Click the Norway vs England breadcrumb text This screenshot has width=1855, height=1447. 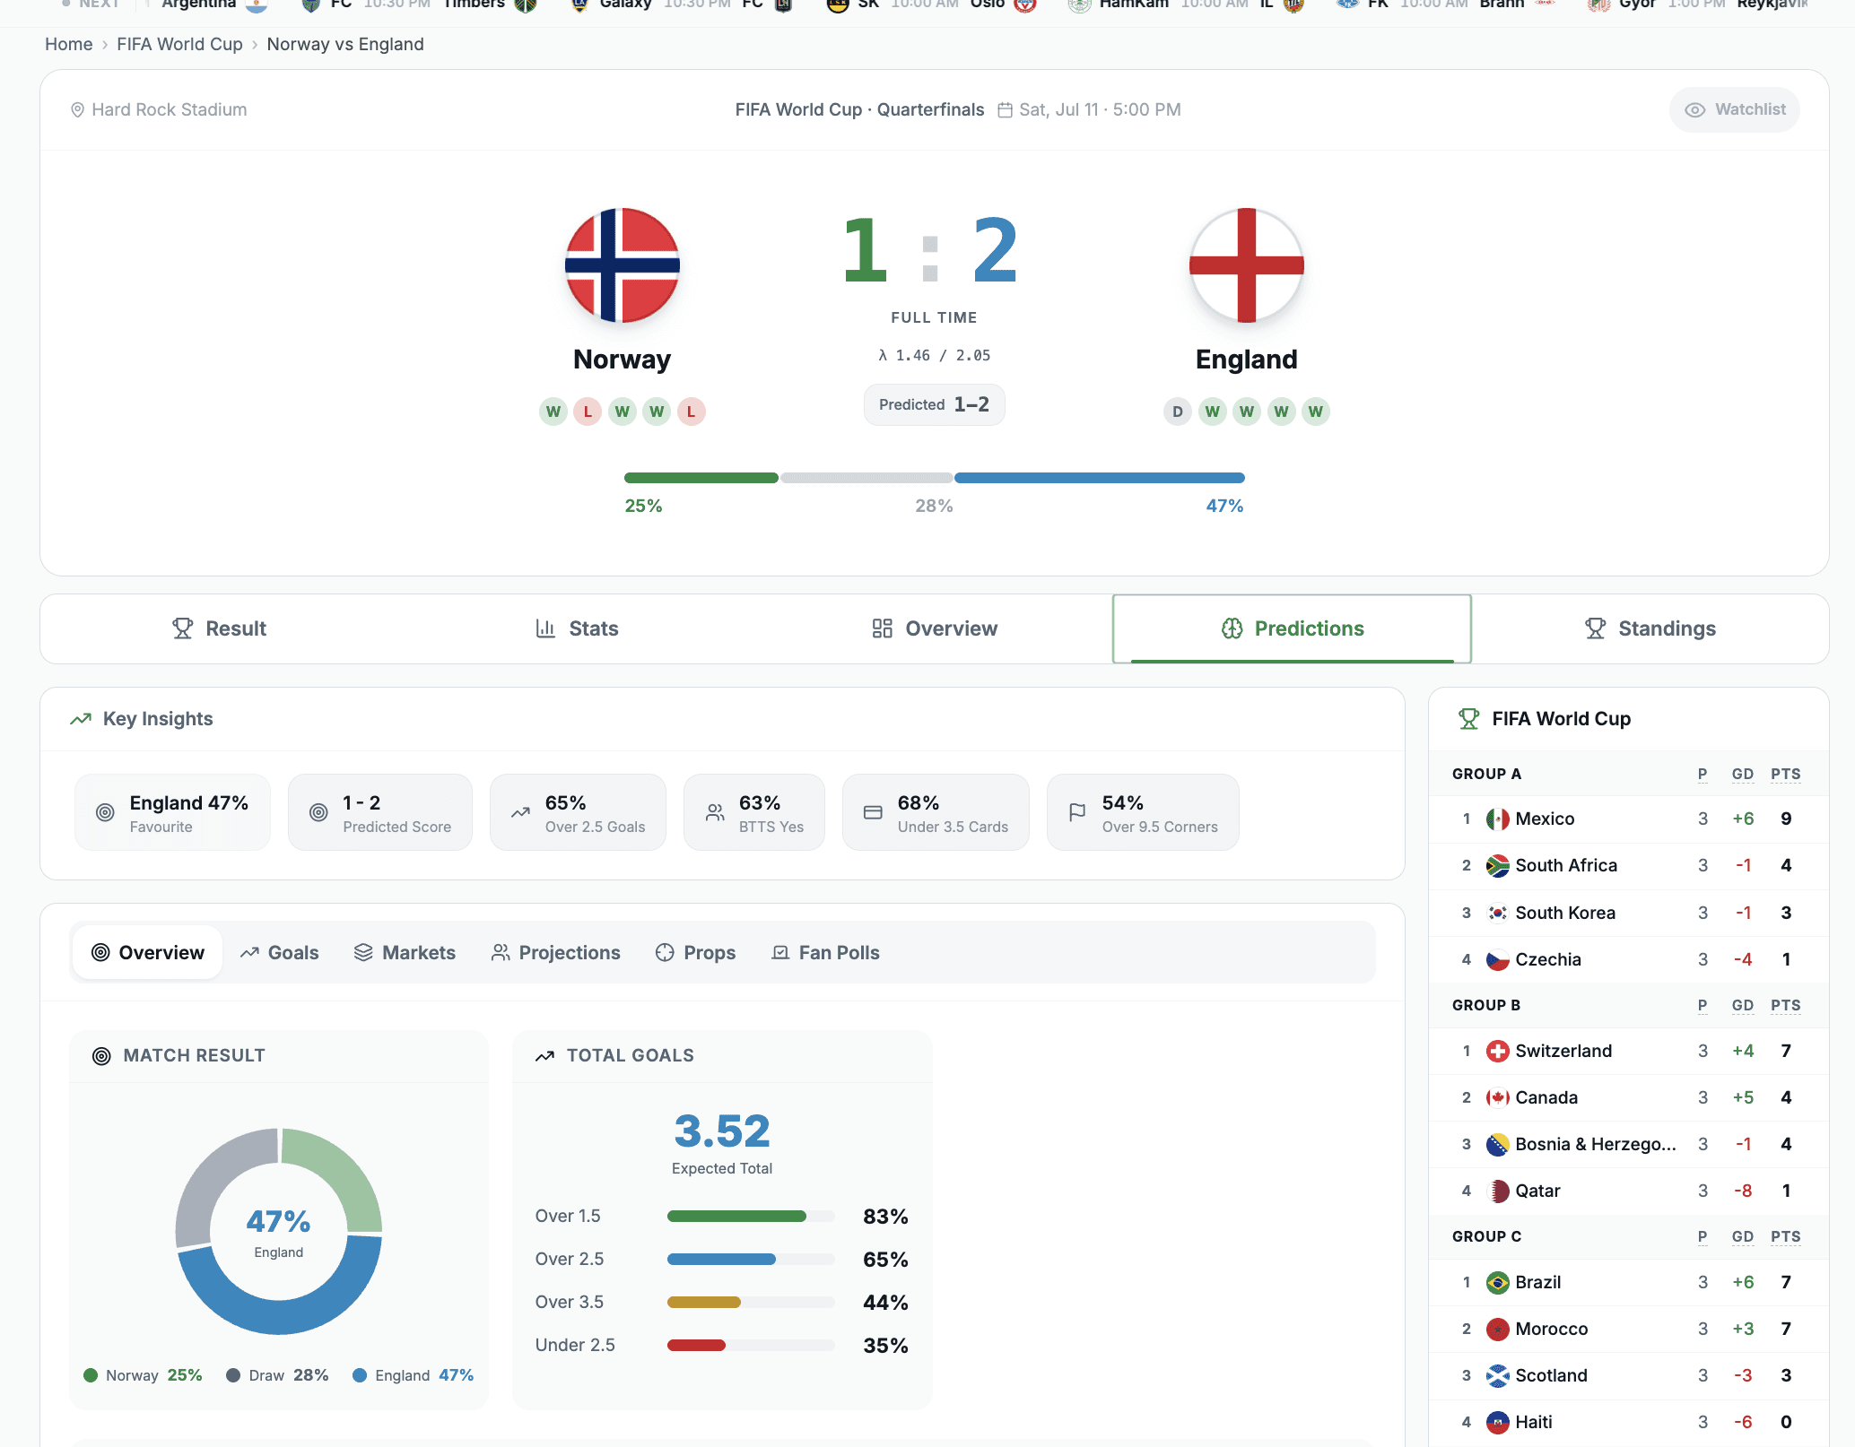click(345, 44)
